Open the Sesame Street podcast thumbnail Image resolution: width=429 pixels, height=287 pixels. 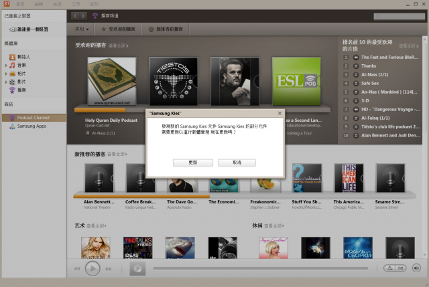pos(390,178)
